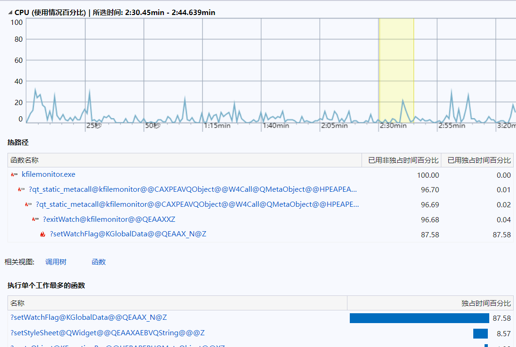Open second qt_static_metacall function ending HPEAPE...
Screen dimensions: 516x347
click(197, 204)
